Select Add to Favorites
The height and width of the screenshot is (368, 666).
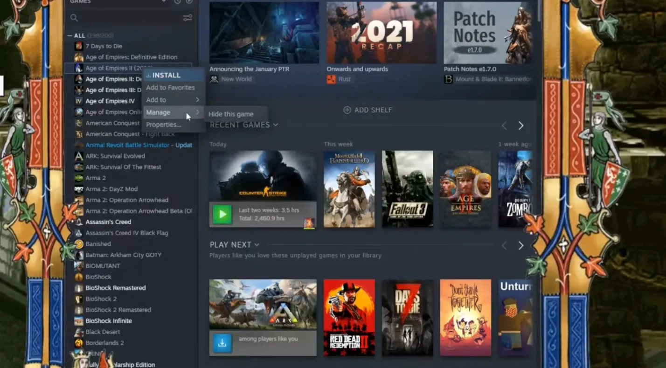coord(170,87)
